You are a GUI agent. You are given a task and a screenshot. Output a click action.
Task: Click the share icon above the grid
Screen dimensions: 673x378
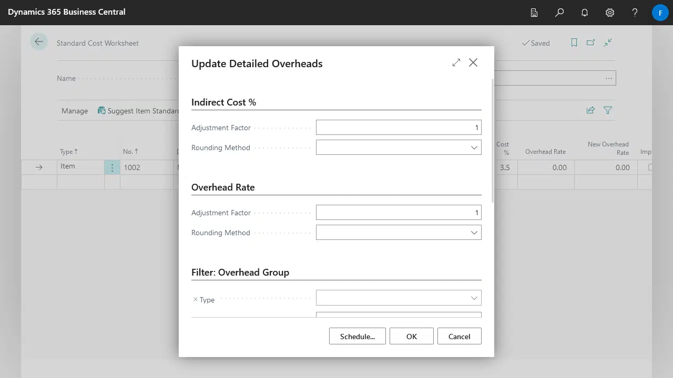coord(590,110)
